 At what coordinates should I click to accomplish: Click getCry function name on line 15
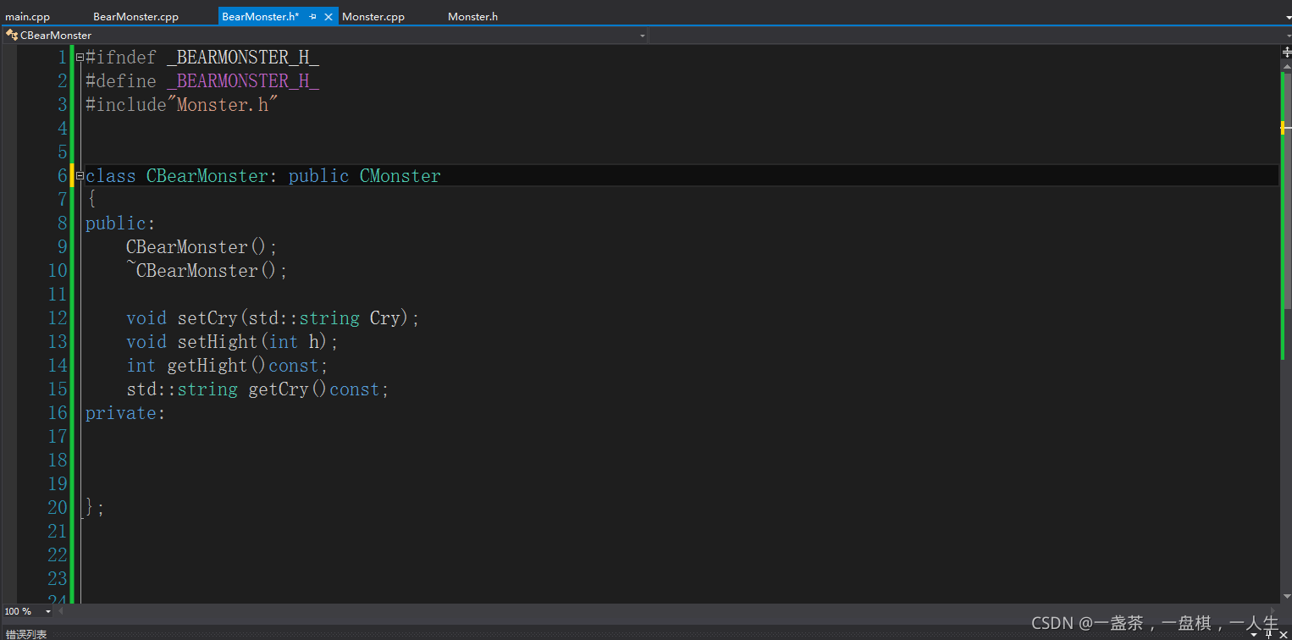[x=279, y=389]
